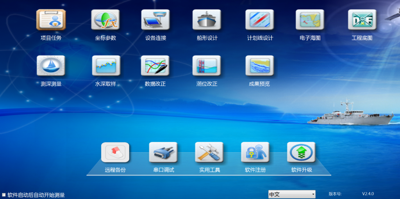The width and height of the screenshot is (400, 199).
Task: Click the V2.4.0 version number text
Action: (368, 194)
